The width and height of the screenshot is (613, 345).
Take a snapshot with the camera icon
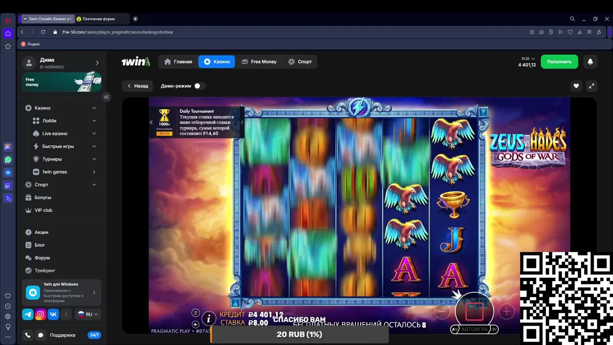coord(541,32)
